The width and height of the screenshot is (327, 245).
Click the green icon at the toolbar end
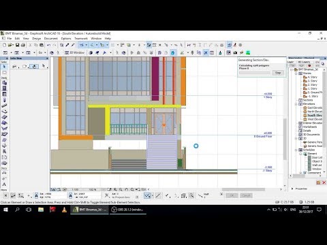248,53
